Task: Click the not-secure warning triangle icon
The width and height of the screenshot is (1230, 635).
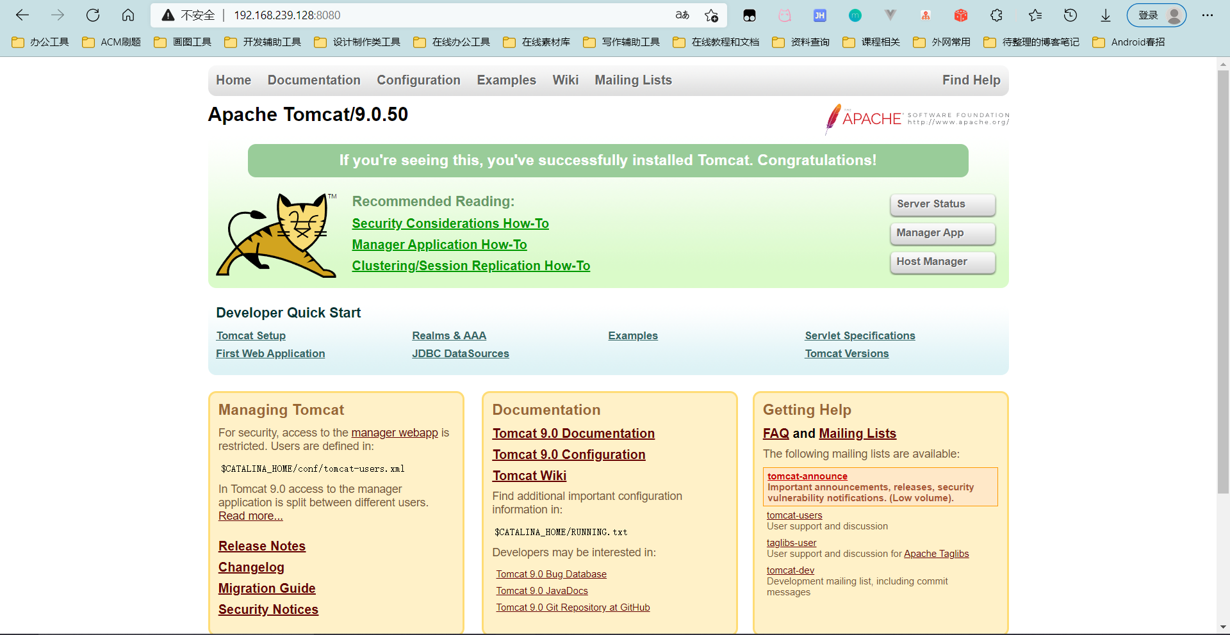Action: click(x=168, y=15)
